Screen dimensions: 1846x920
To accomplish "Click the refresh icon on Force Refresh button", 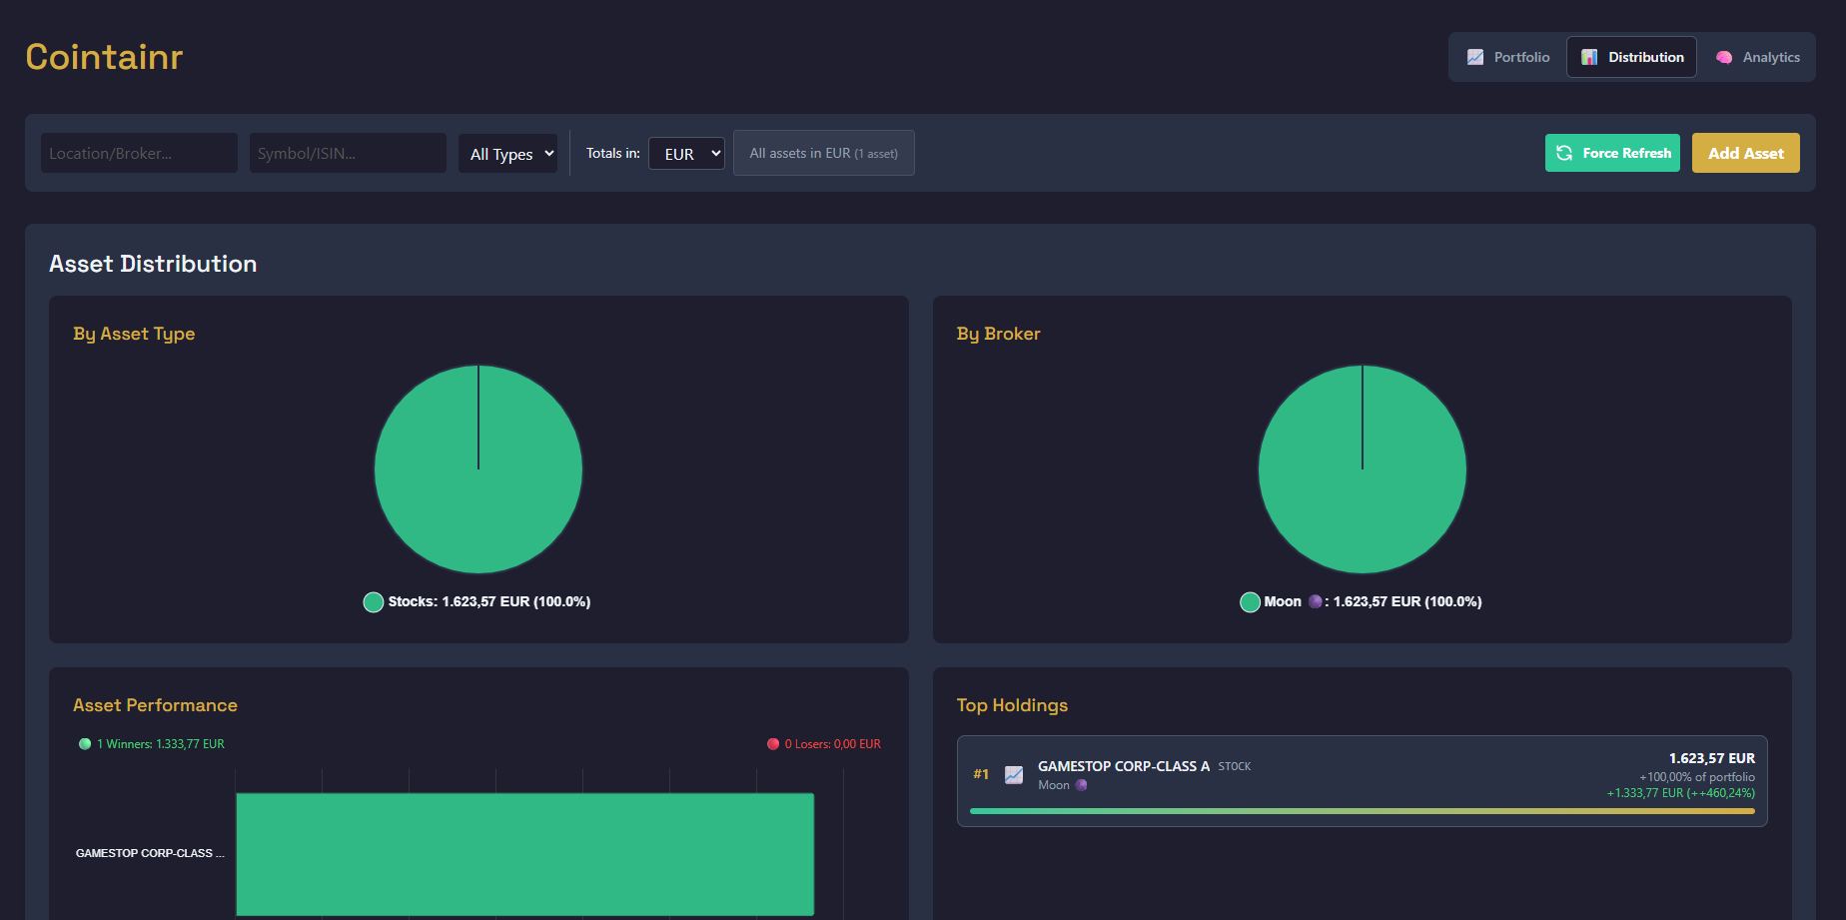I will 1564,153.
